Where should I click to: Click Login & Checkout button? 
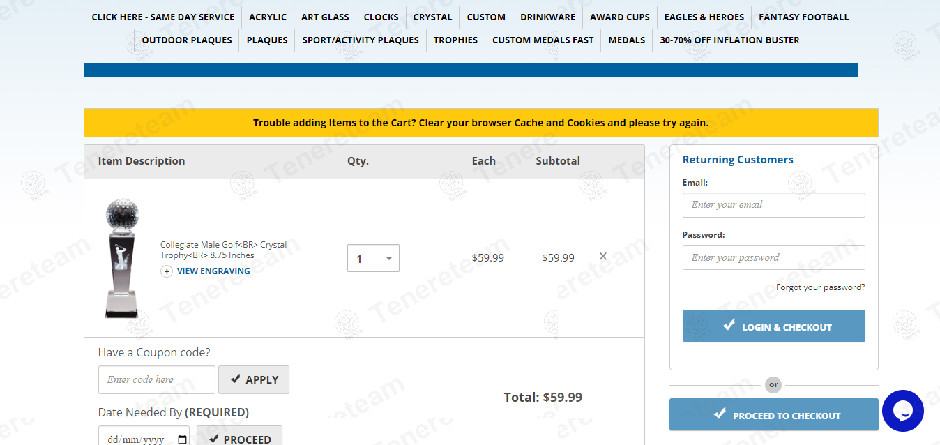(x=773, y=326)
